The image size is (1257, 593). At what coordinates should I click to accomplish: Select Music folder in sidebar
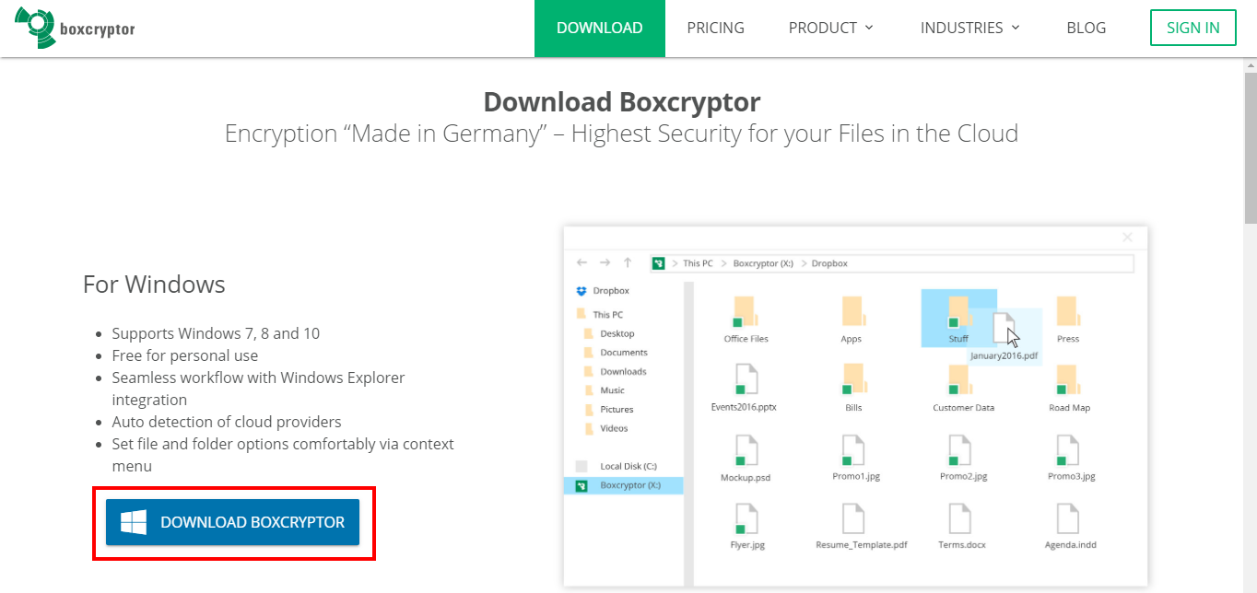coord(605,390)
